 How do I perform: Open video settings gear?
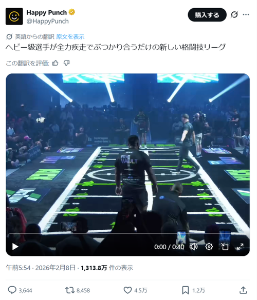[209, 247]
